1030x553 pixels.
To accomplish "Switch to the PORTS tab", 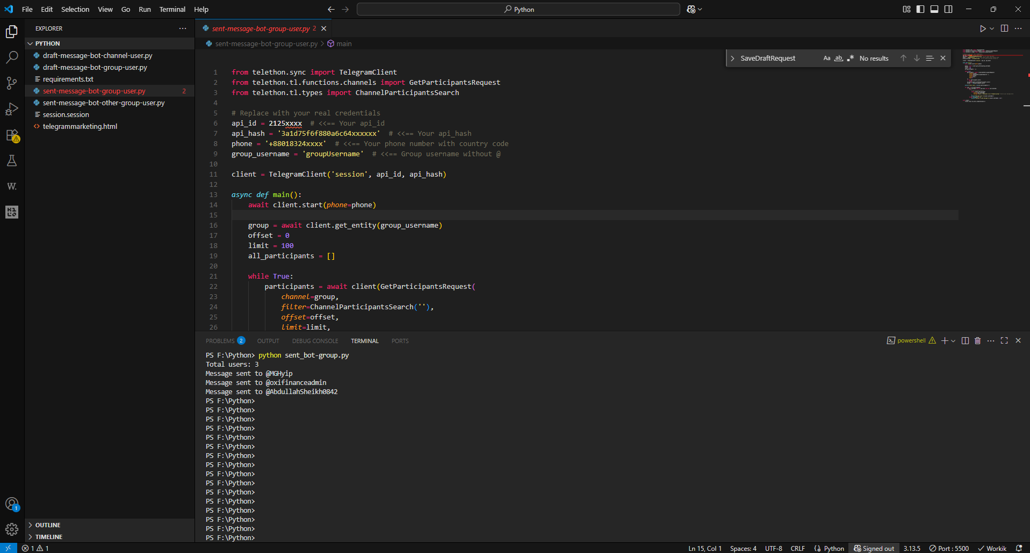I will 400,341.
